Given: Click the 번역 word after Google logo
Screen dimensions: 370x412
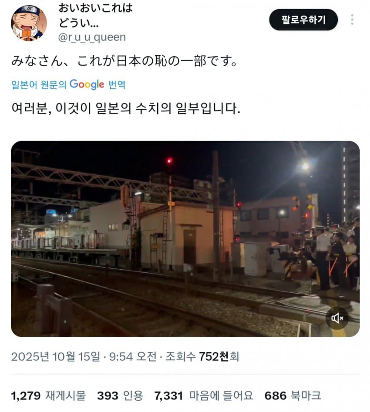Looking at the screenshot, I should pos(117,84).
